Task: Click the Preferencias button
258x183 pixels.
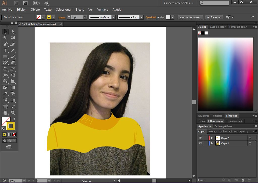Action: [214, 17]
